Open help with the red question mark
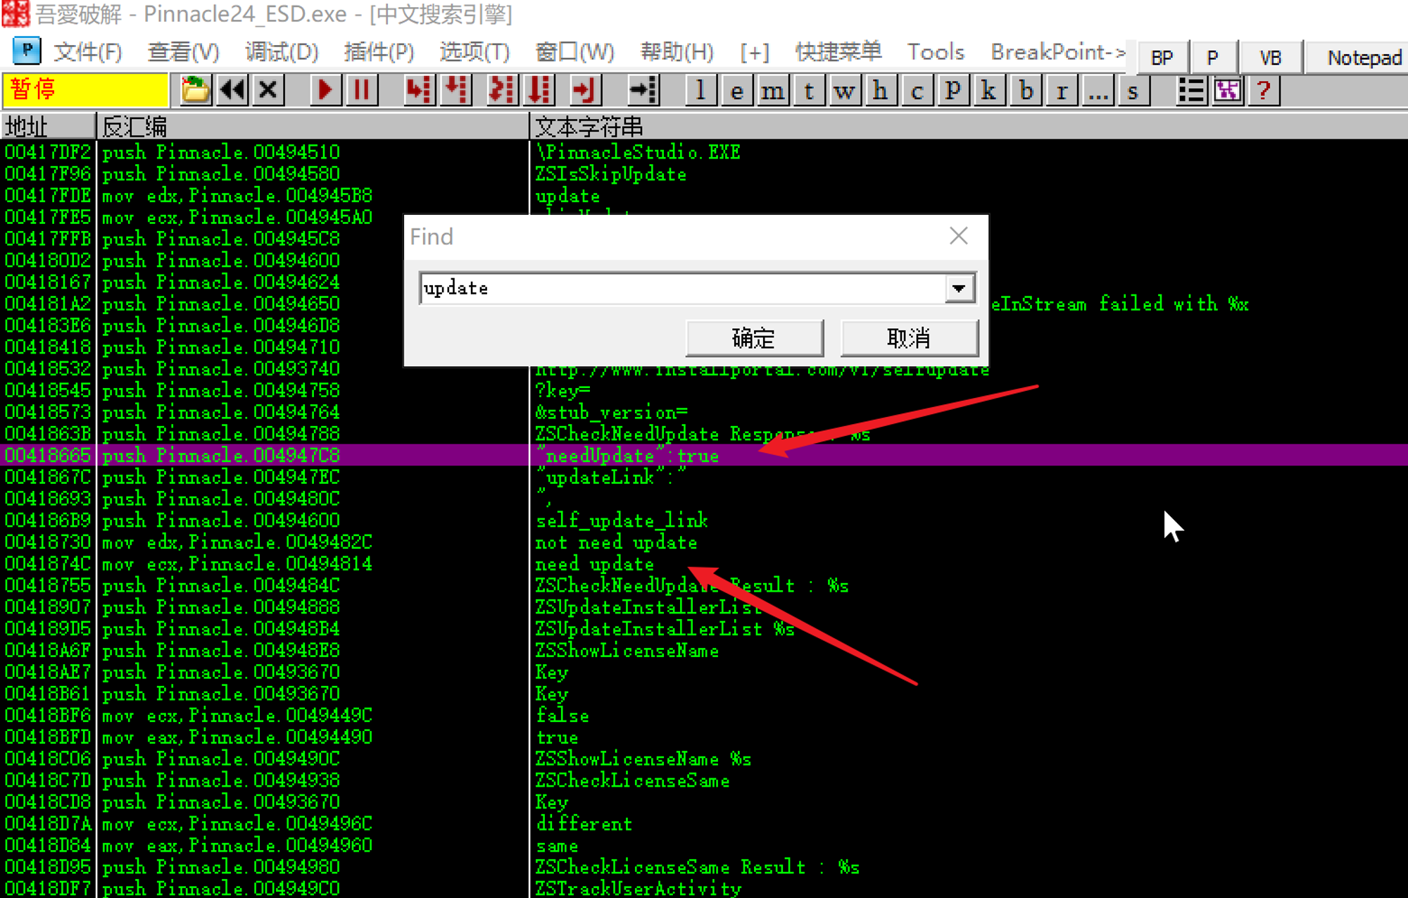1408x898 pixels. click(1264, 90)
